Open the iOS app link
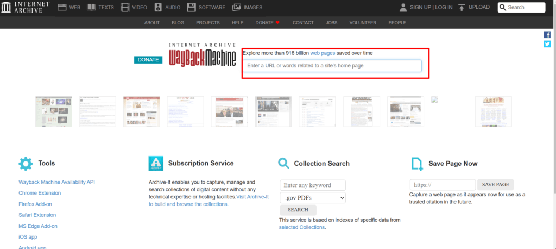Image resolution: width=556 pixels, height=249 pixels. point(28,237)
